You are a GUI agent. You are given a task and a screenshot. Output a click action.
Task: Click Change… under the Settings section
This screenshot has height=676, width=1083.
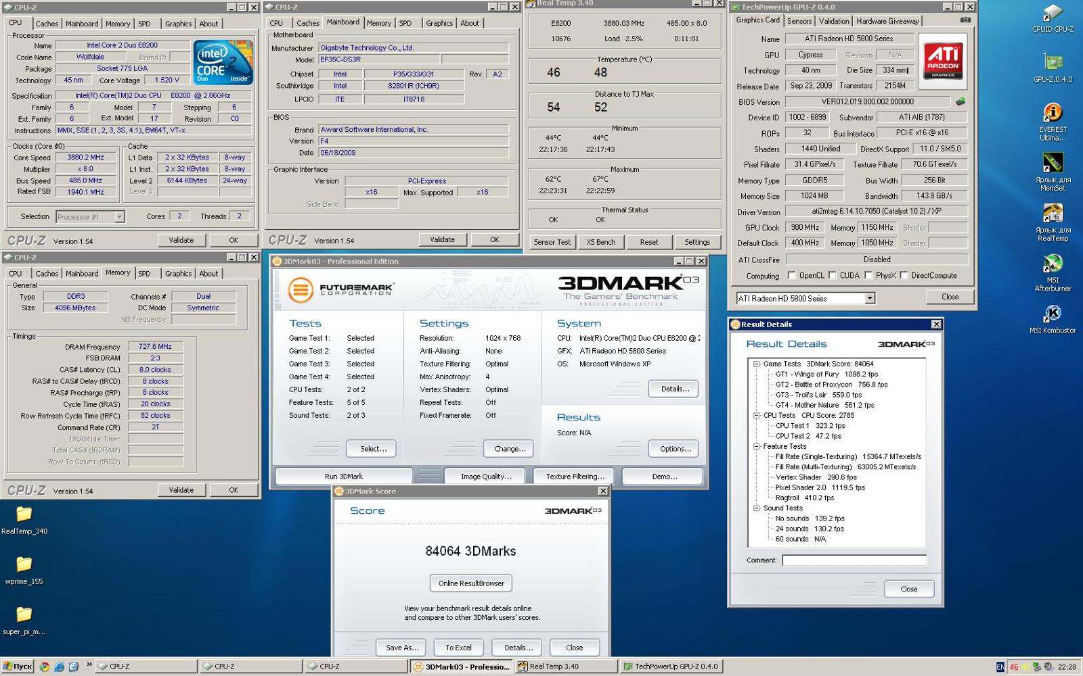pos(510,449)
